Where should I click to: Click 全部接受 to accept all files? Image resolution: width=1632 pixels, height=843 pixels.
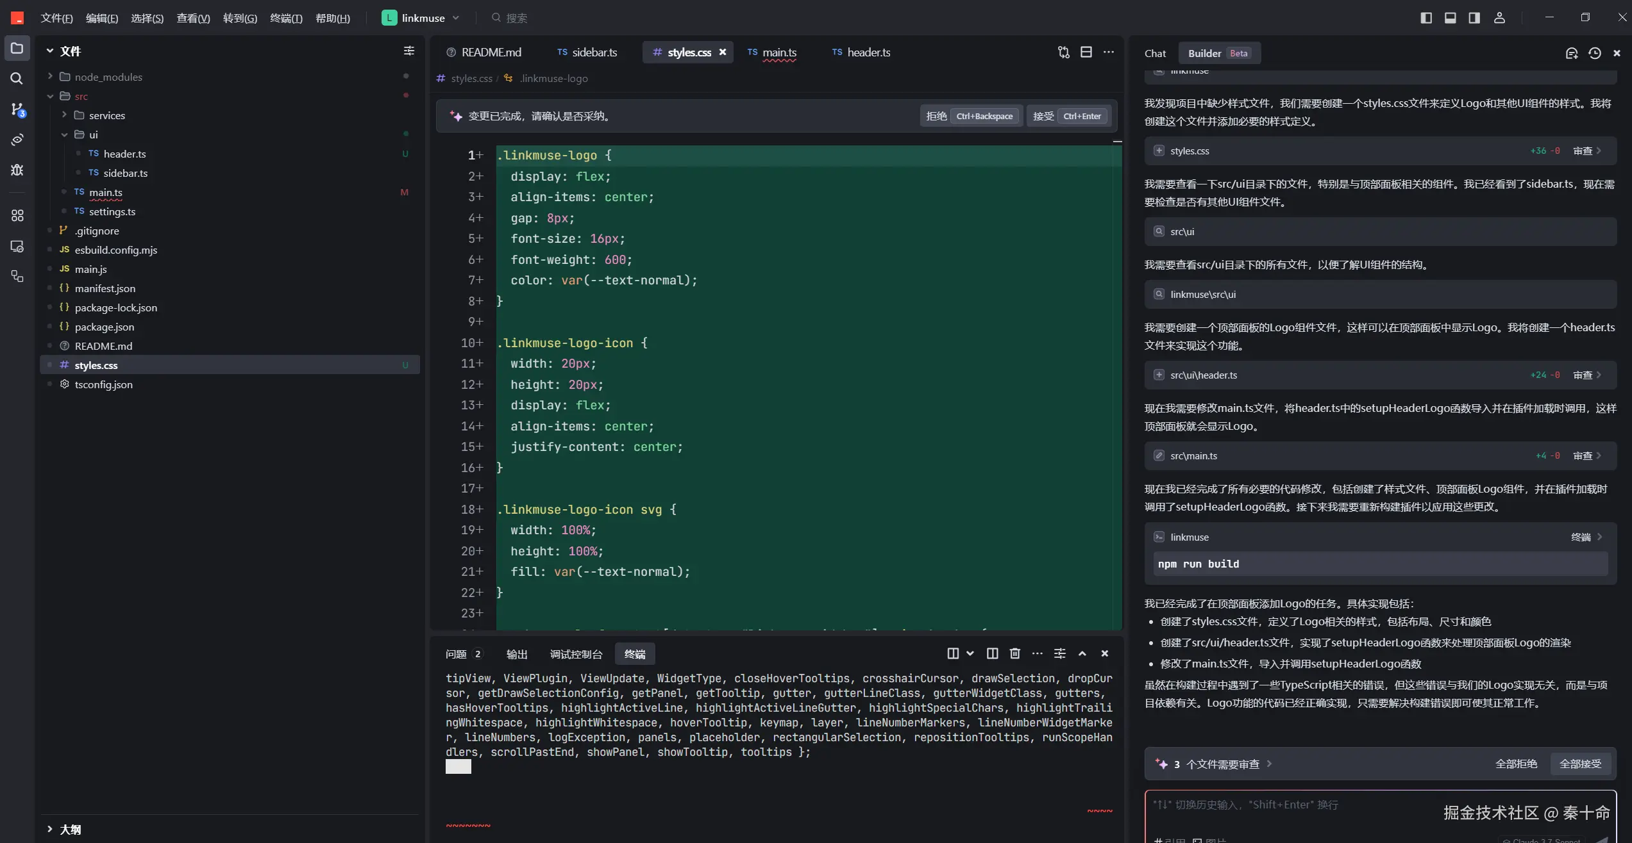point(1580,764)
